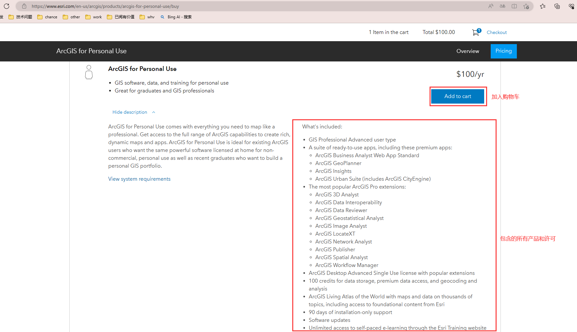Click the Read aloud icon in address bar
The height and width of the screenshot is (332, 577).
[x=490, y=6]
